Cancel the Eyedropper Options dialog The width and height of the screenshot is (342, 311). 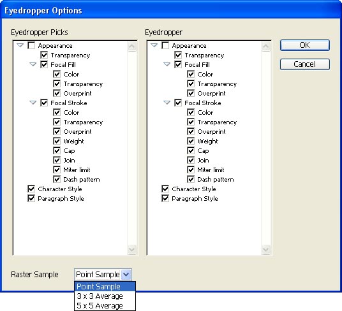(x=305, y=64)
